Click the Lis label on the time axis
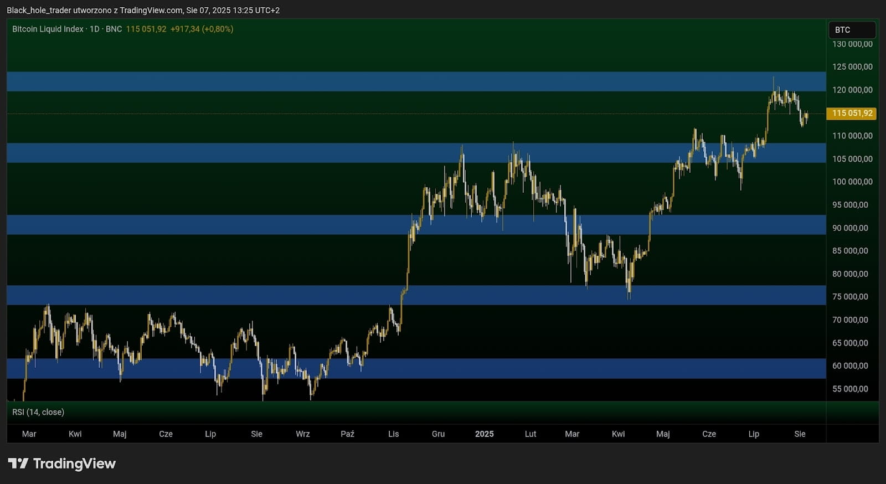This screenshot has width=886, height=484. click(393, 434)
